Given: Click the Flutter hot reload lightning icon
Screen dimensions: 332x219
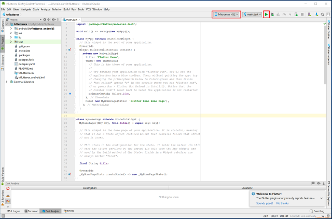Looking at the screenshot, I should tap(290, 15).
